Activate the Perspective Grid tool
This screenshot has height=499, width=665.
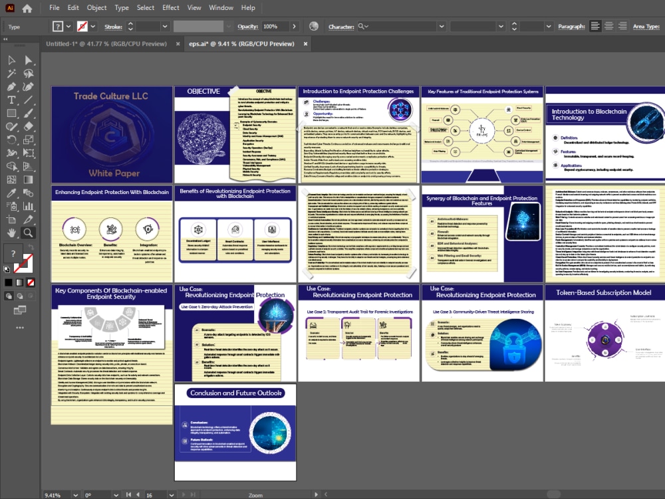[x=29, y=167]
